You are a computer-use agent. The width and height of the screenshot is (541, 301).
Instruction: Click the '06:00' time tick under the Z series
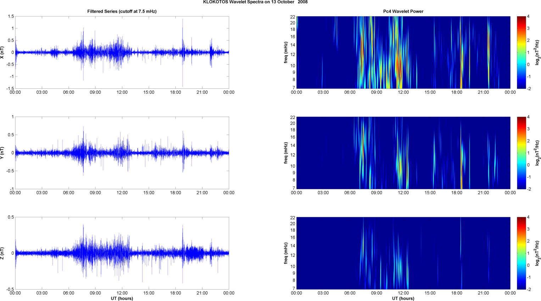pos(68,293)
